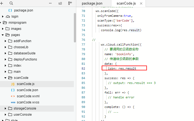Click the folder icon beside databaseGuide
Image resolution: width=194 pixels, height=121 pixels.
(x=10, y=53)
